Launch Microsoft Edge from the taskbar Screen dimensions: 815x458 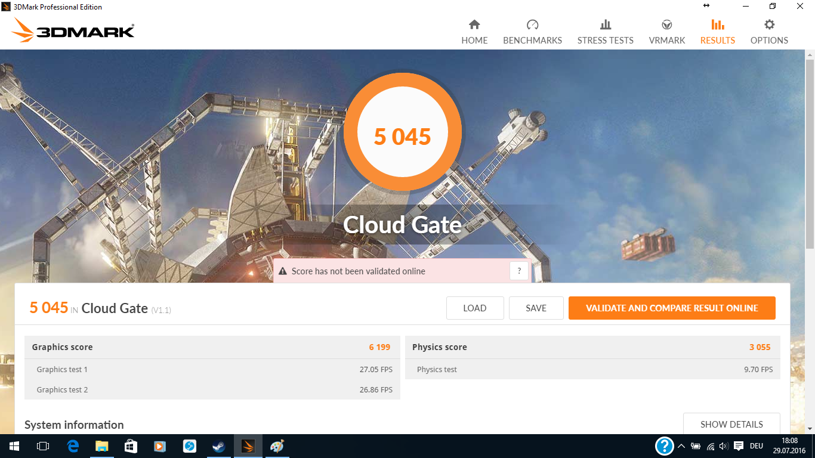point(73,446)
